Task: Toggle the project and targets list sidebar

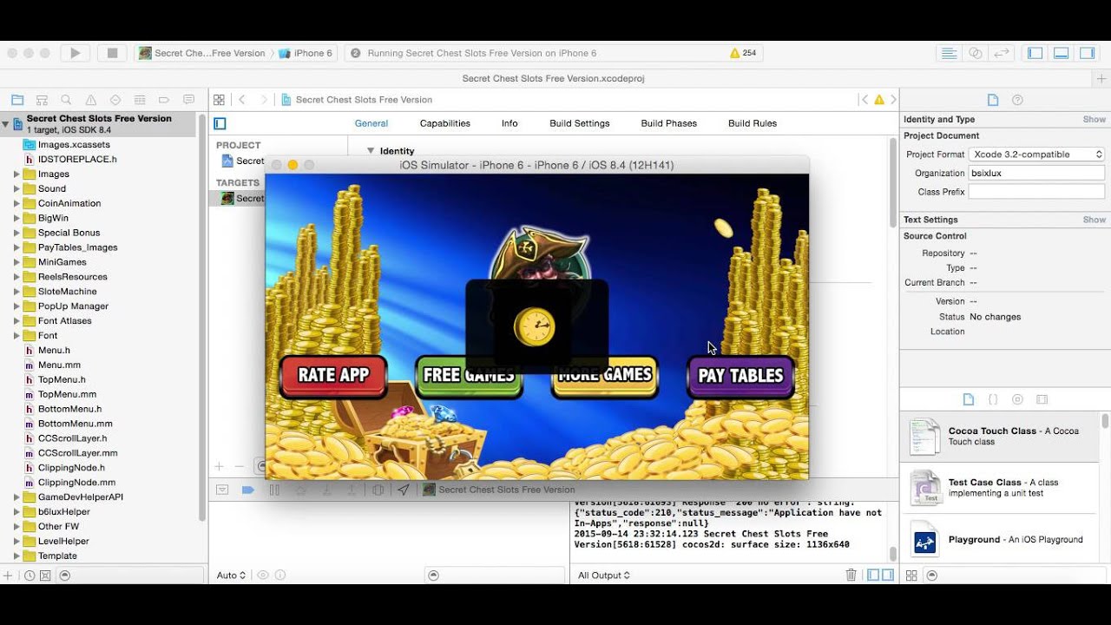Action: [x=220, y=123]
